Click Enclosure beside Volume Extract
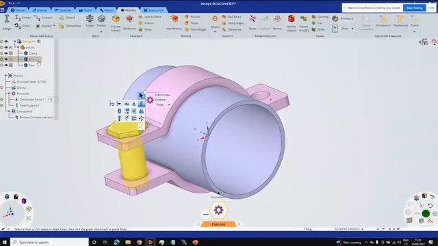The width and height of the screenshot is (438, 246). click(129, 23)
